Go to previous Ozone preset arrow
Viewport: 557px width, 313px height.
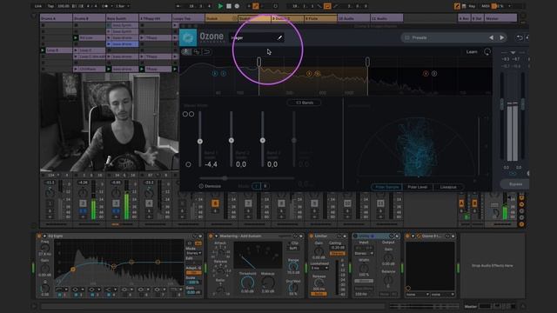click(x=491, y=37)
